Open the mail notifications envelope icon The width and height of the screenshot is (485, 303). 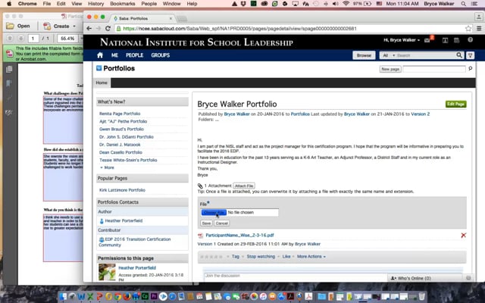[427, 40]
